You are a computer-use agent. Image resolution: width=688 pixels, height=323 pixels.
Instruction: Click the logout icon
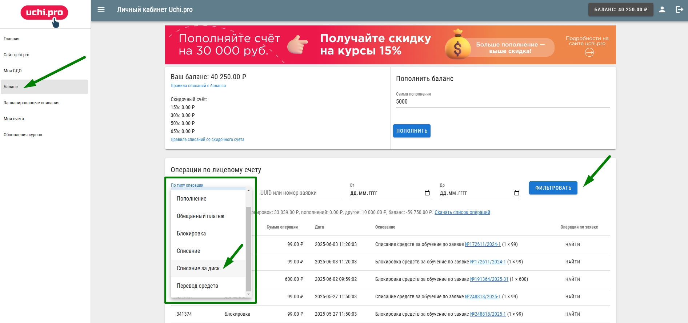click(x=679, y=9)
